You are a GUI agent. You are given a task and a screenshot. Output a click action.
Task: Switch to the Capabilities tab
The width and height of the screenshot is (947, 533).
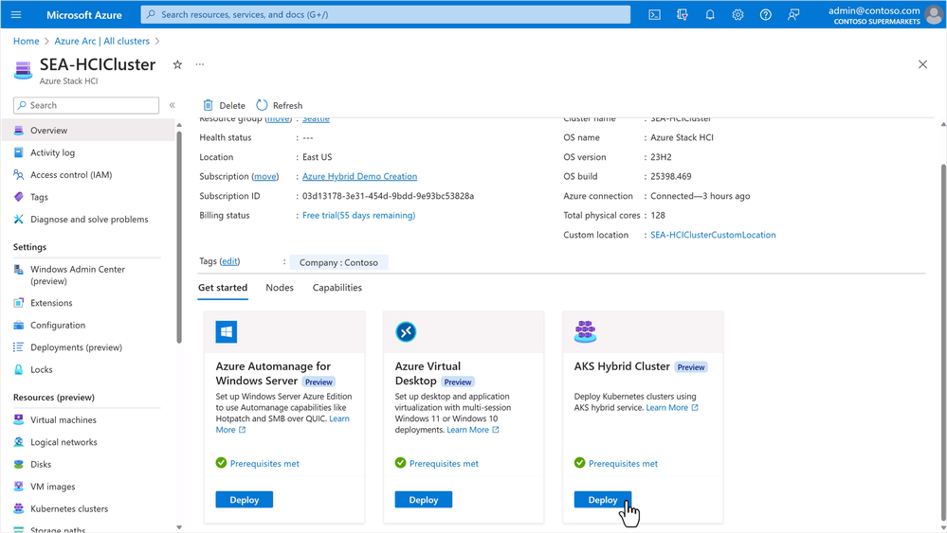tap(337, 288)
